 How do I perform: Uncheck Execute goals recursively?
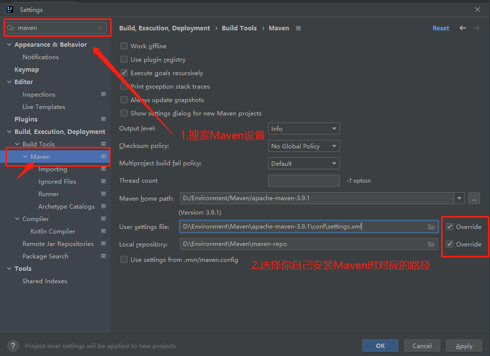[x=124, y=73]
